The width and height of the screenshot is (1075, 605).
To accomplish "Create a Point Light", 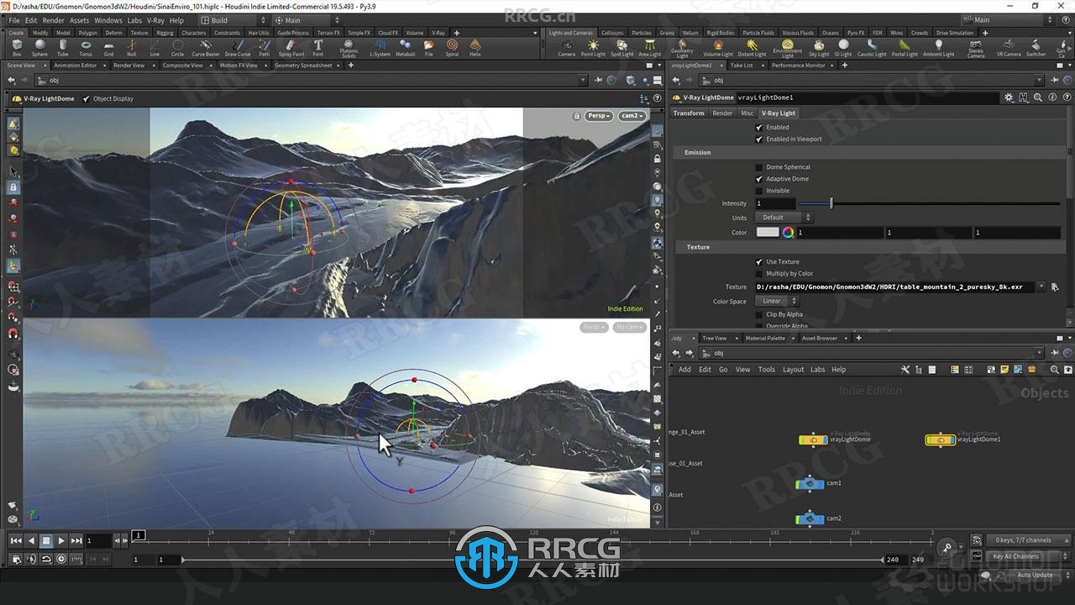I will click(x=593, y=48).
